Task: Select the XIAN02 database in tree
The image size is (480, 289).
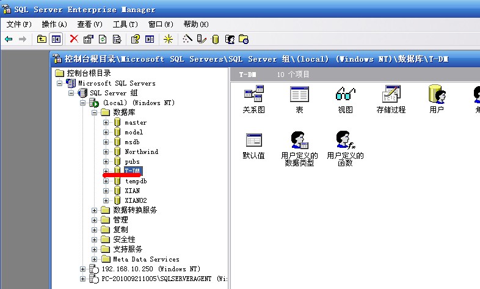Action: (136, 200)
